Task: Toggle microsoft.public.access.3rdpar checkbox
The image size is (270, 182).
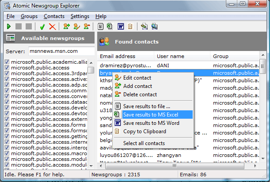Action: [x=7, y=73]
